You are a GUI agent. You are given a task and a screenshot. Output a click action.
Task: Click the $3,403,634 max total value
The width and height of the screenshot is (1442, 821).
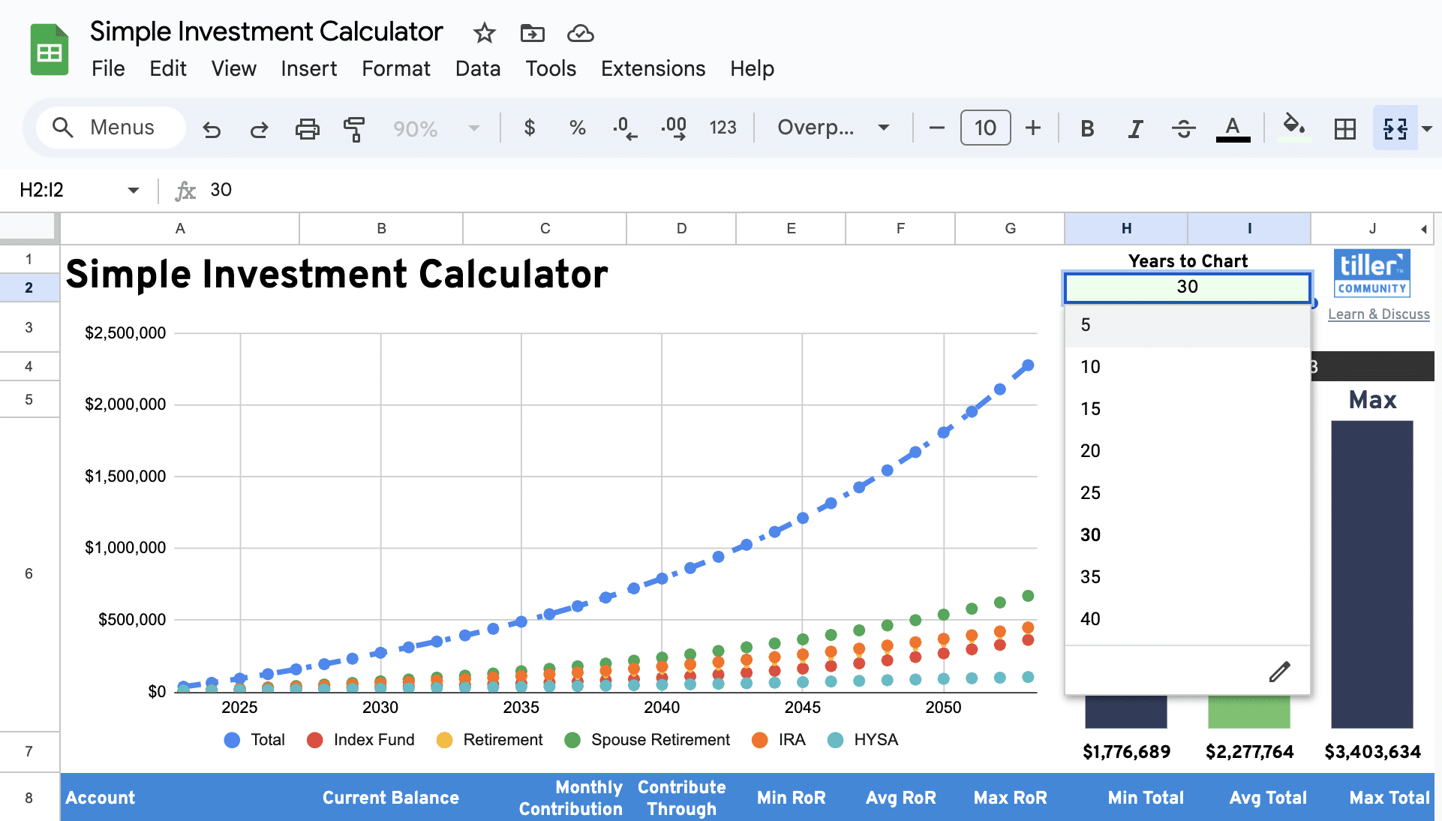pos(1372,752)
